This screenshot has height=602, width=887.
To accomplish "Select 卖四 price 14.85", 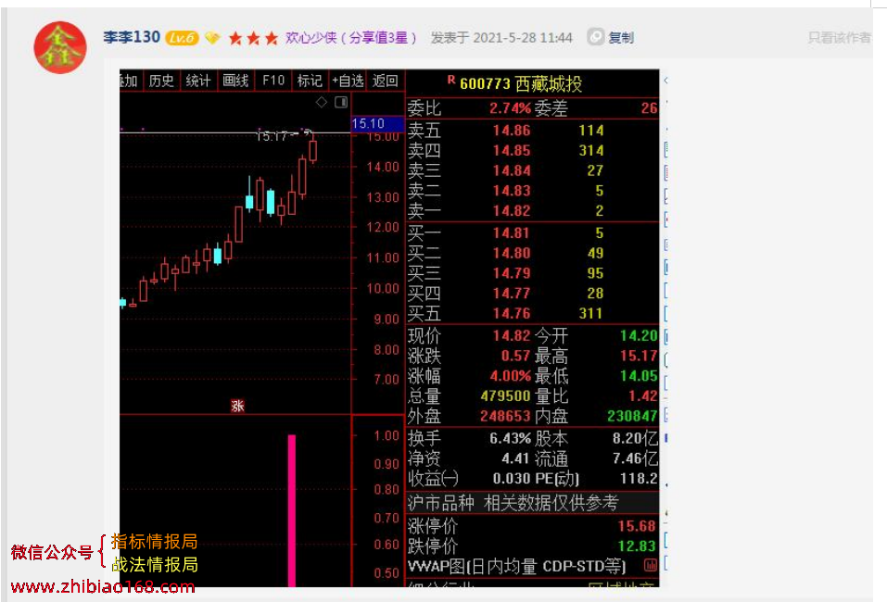I will pos(512,150).
